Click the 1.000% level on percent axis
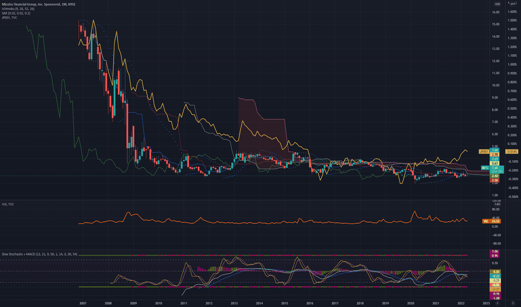The height and width of the screenshot is (307, 521). [513, 64]
